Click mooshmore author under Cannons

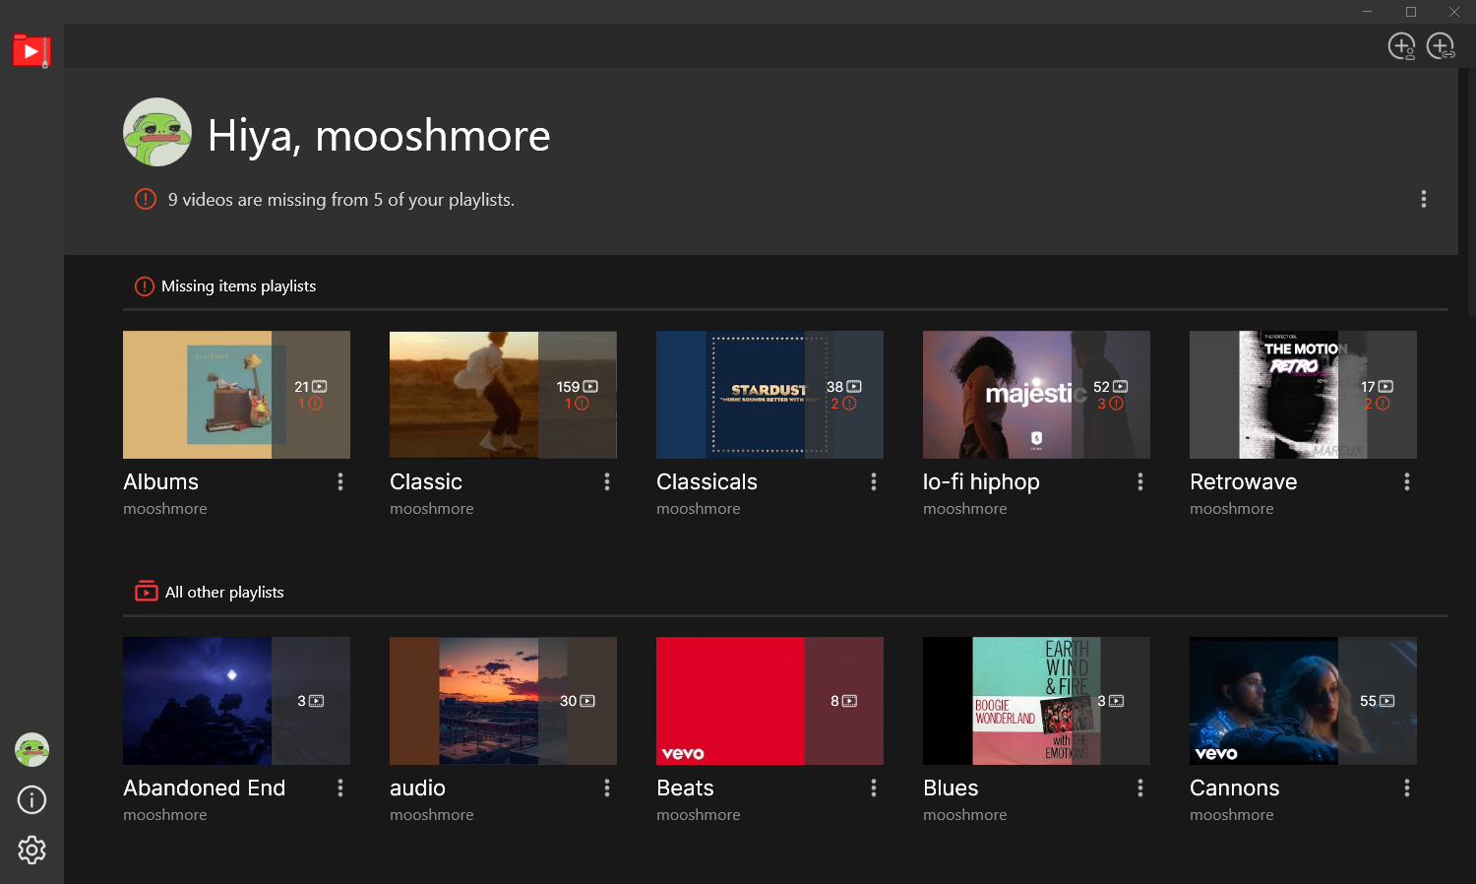coord(1231,815)
